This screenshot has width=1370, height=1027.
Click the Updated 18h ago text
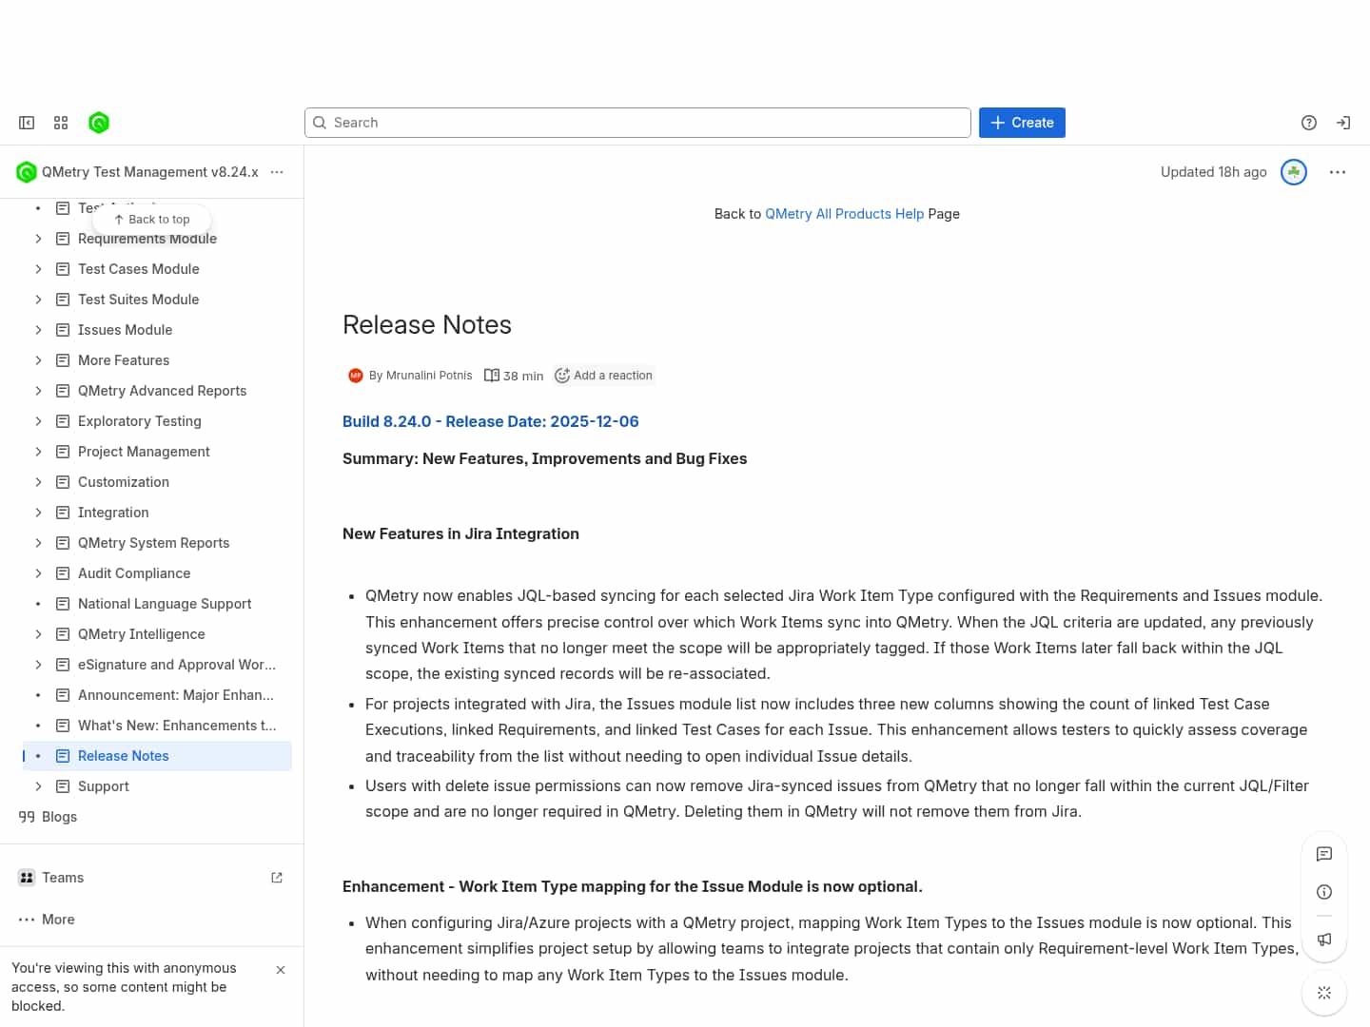coord(1214,172)
